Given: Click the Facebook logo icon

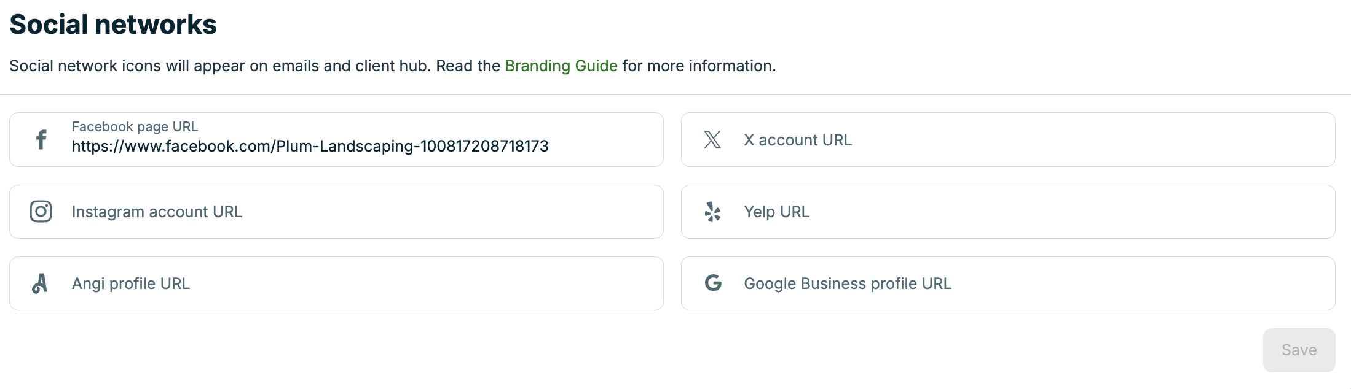Looking at the screenshot, I should click(41, 140).
